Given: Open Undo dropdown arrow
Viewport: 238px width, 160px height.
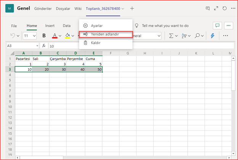Looking at the screenshot, I should [18, 36].
